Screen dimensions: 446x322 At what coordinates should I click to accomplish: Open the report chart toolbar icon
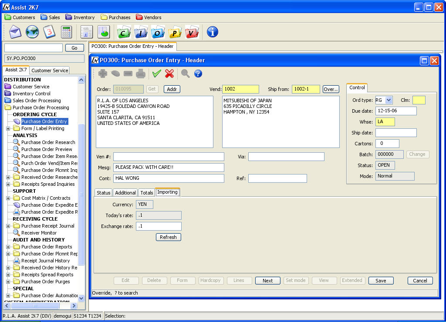tap(104, 32)
